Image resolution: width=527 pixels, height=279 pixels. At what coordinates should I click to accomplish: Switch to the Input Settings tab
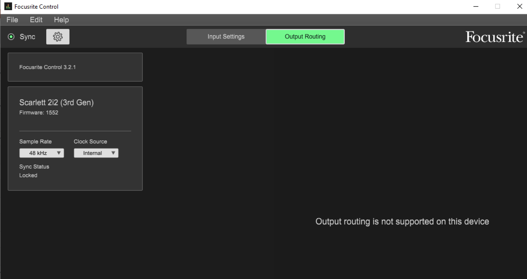[226, 36]
